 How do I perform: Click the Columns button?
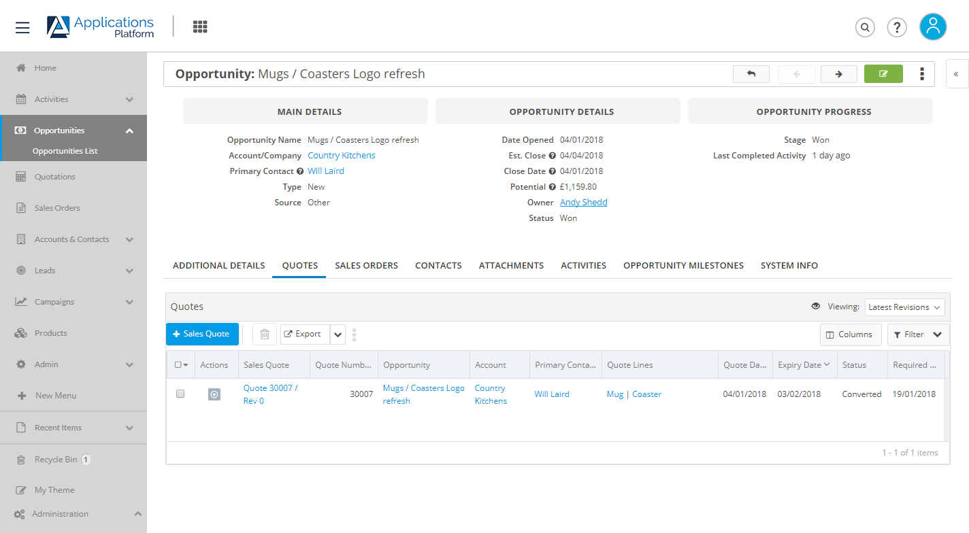pos(851,334)
